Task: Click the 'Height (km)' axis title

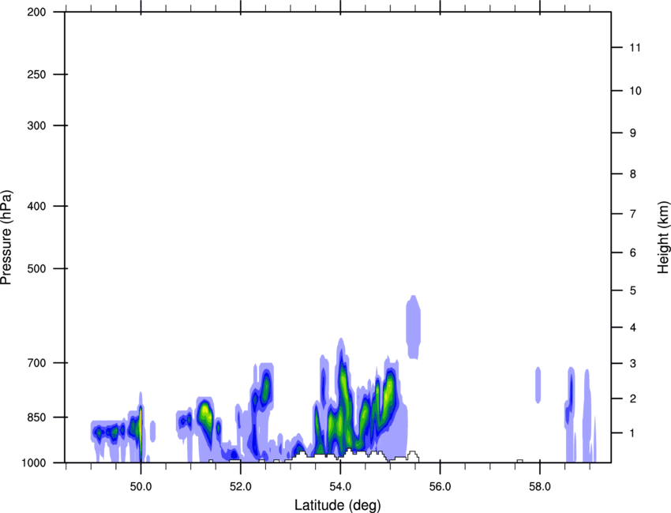Action: (x=664, y=238)
